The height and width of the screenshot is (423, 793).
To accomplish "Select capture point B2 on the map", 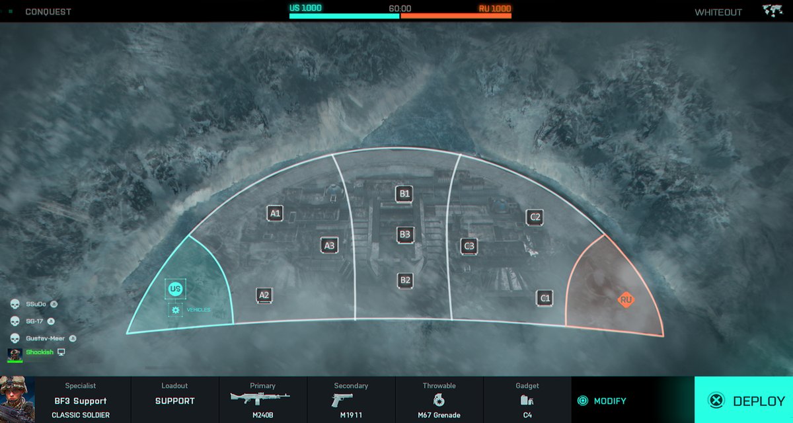I will [x=405, y=280].
